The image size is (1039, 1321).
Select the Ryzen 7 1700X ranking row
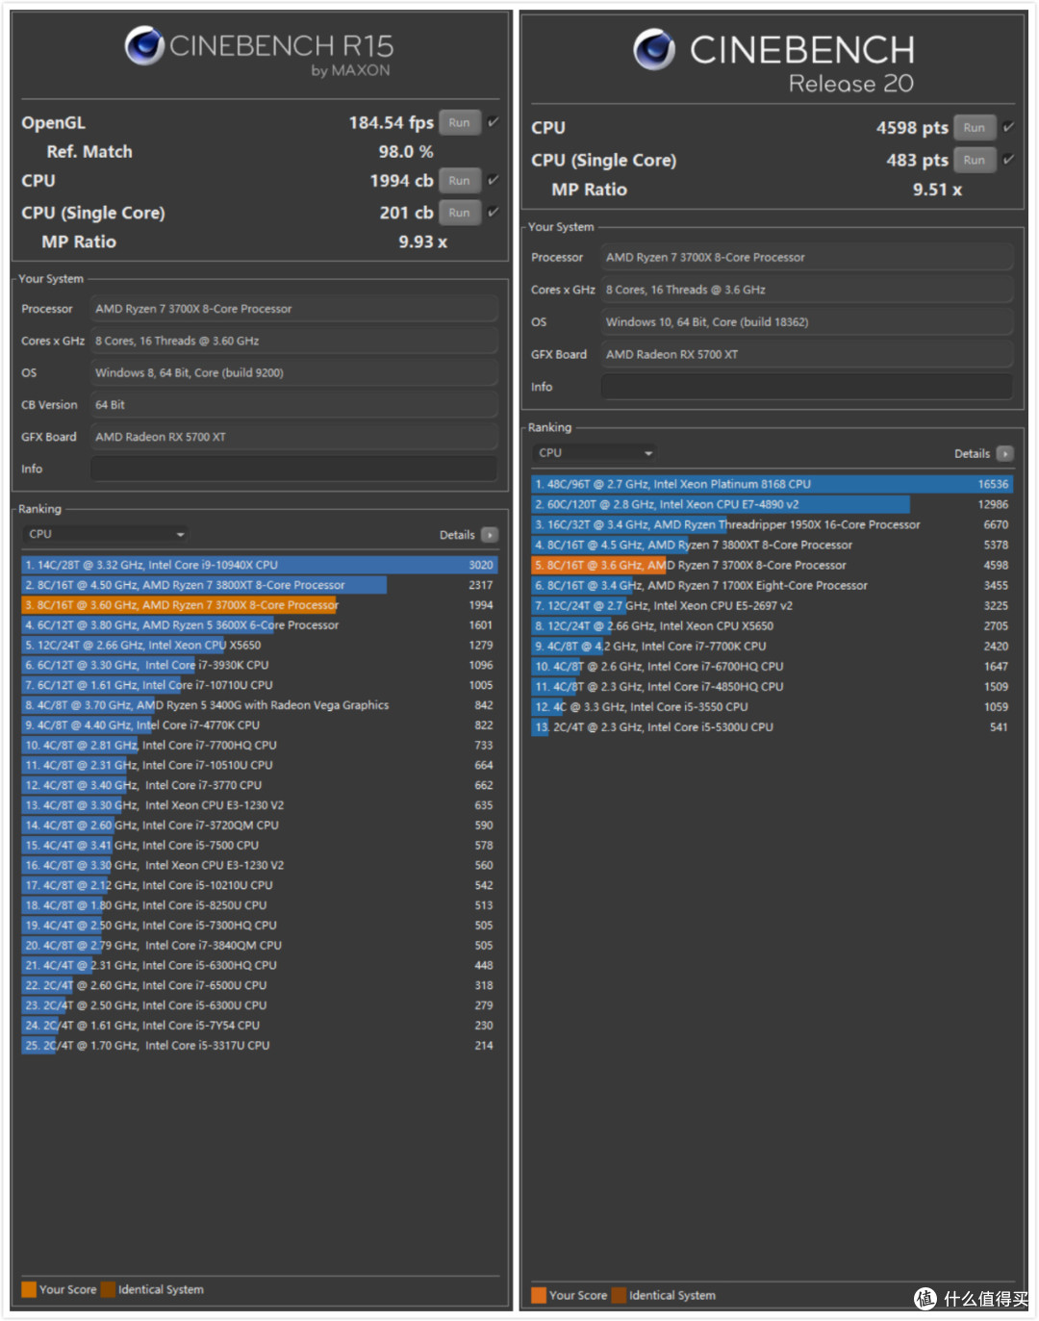coord(773,585)
